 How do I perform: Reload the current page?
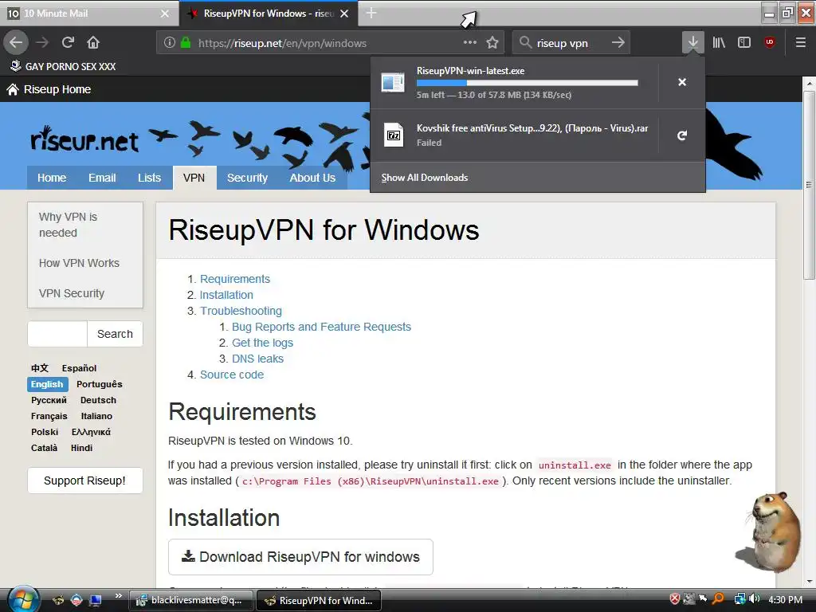(69, 42)
